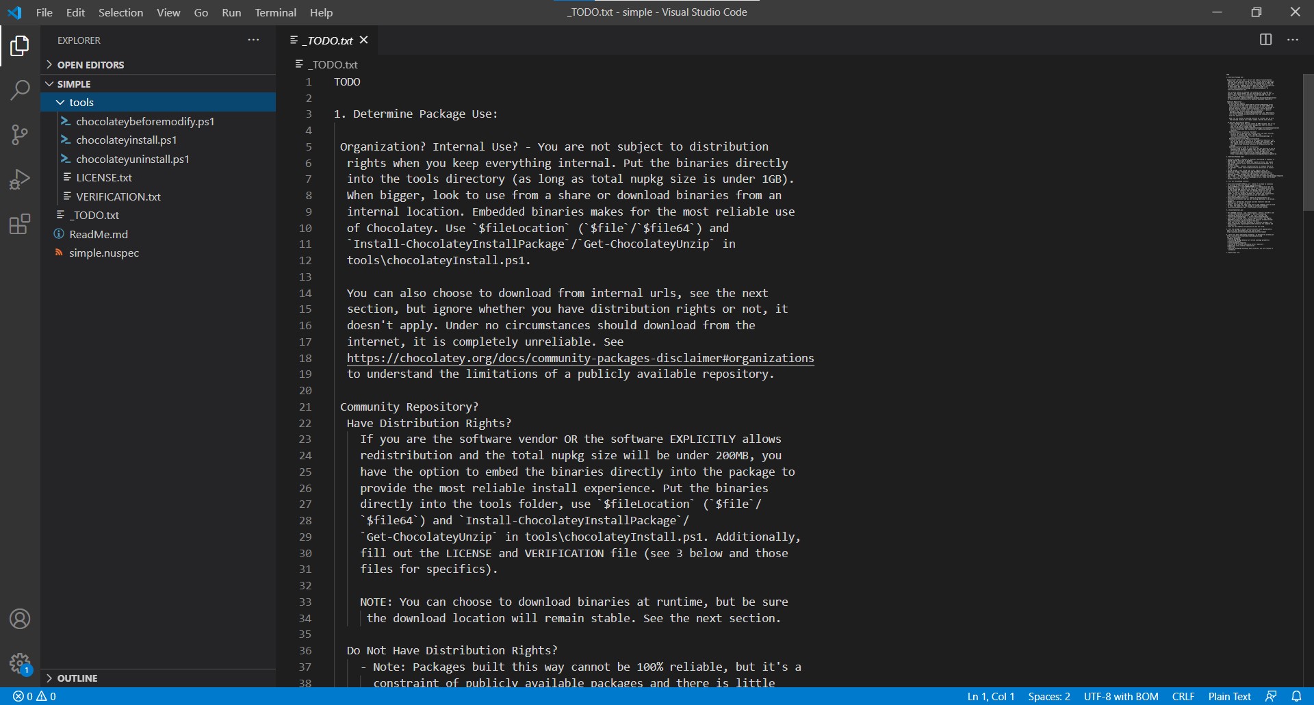Open the Terminal menu
This screenshot has width=1314, height=705.
276,12
